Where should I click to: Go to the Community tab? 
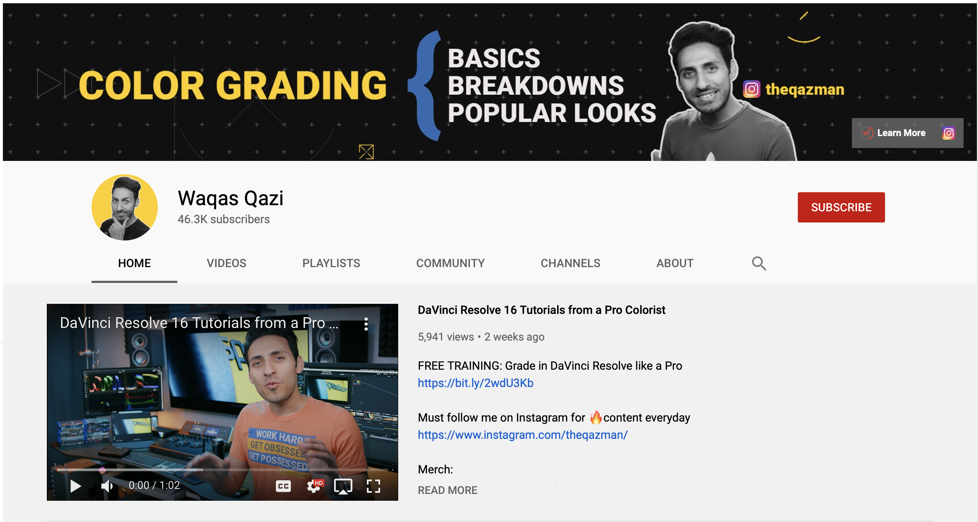click(450, 263)
